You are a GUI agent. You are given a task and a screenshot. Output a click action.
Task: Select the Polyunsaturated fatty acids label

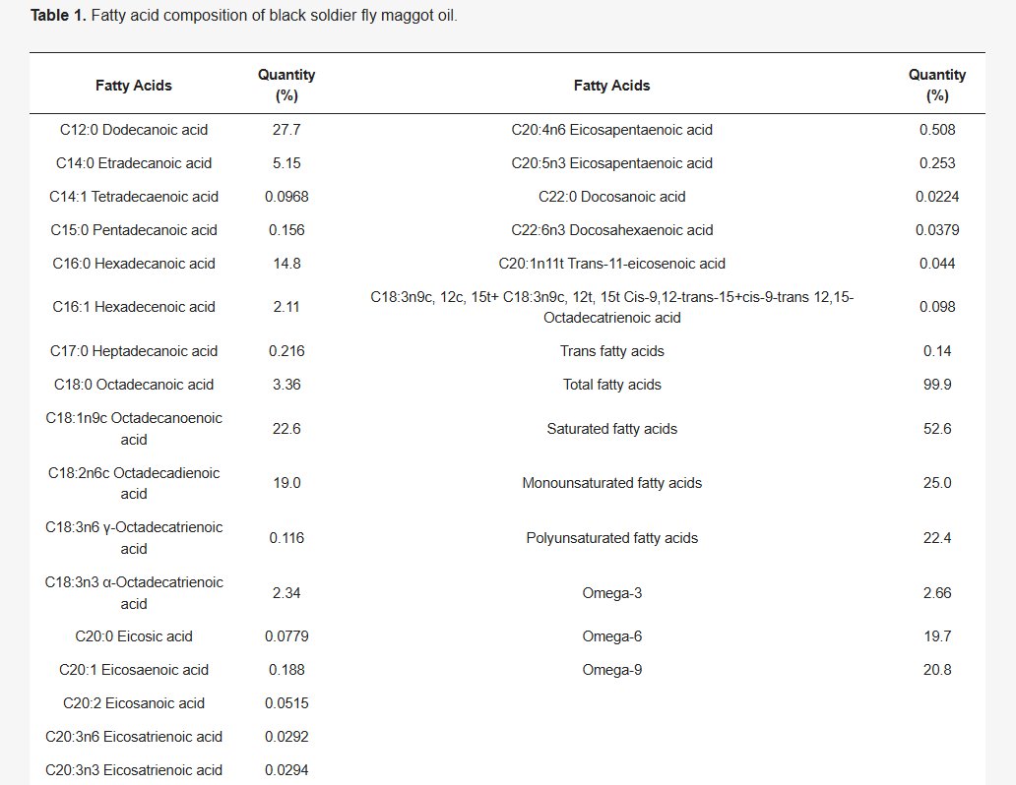(x=612, y=538)
